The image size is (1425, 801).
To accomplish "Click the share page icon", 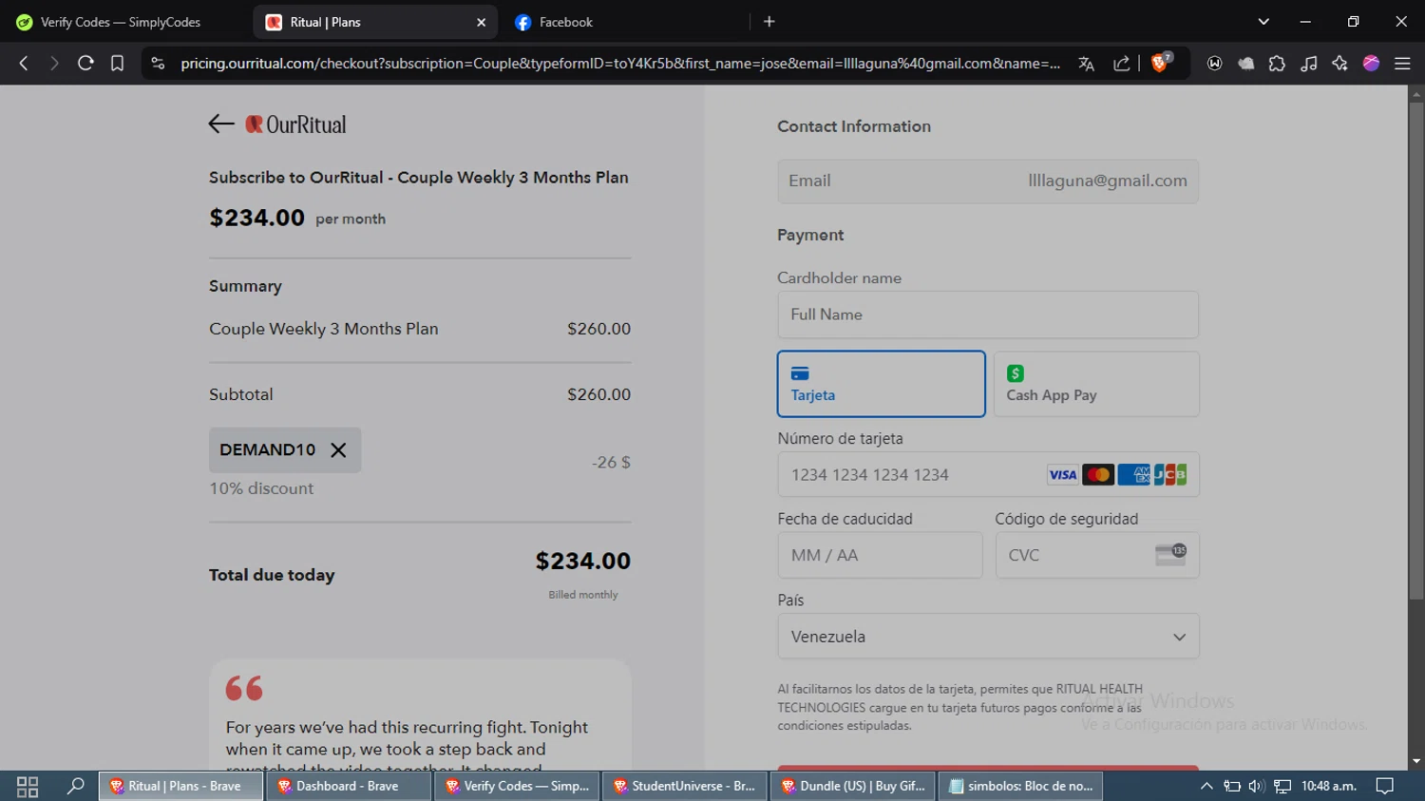I will point(1122,64).
